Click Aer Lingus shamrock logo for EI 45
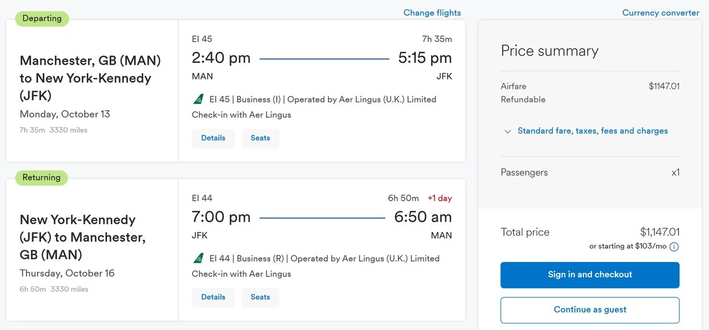 coord(198,99)
